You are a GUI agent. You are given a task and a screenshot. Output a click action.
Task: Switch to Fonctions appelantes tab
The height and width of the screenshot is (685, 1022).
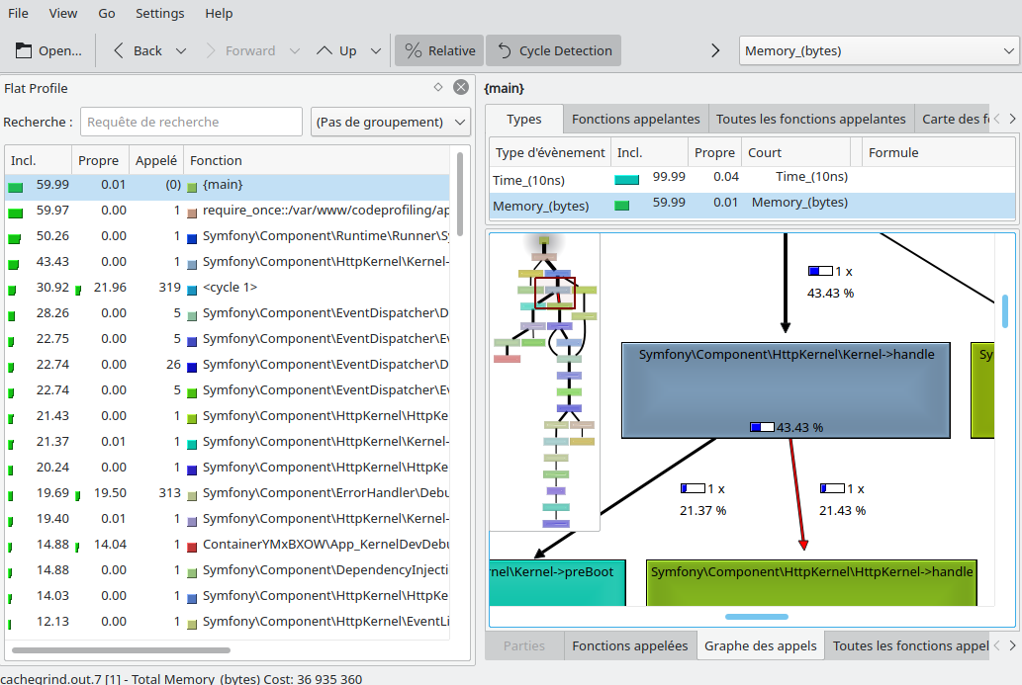[x=635, y=120]
